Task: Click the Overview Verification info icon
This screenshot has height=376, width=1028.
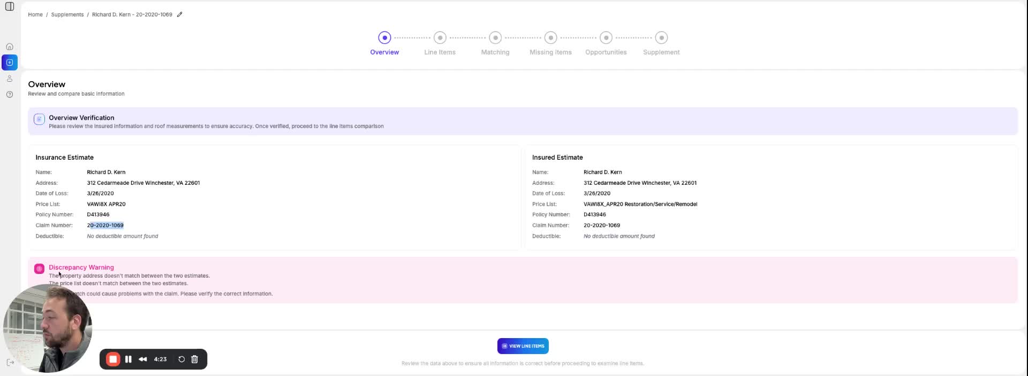Action: (39, 119)
